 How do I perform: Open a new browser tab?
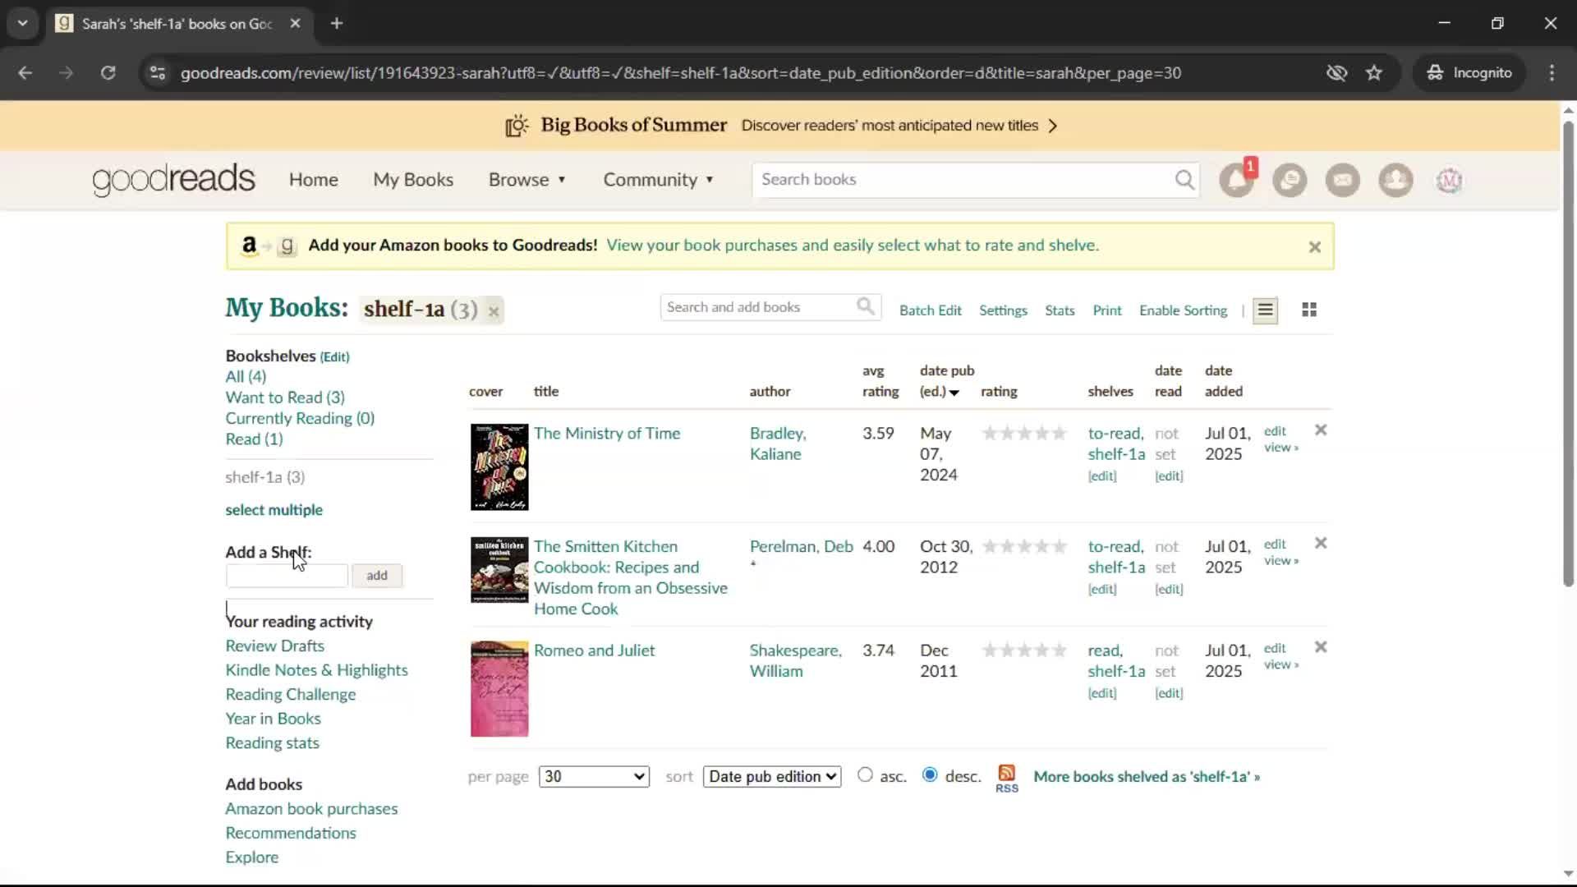point(337,23)
